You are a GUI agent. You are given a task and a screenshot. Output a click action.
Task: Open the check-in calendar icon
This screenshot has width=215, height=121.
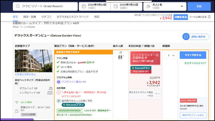[x=84, y=6]
